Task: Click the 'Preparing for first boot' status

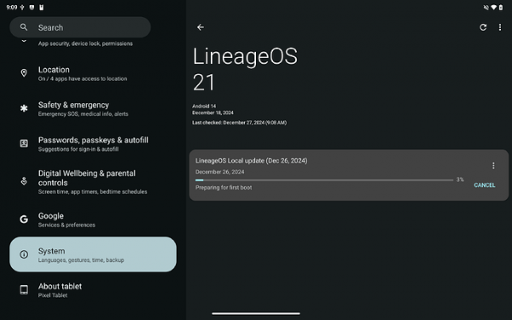Action: [x=224, y=188]
